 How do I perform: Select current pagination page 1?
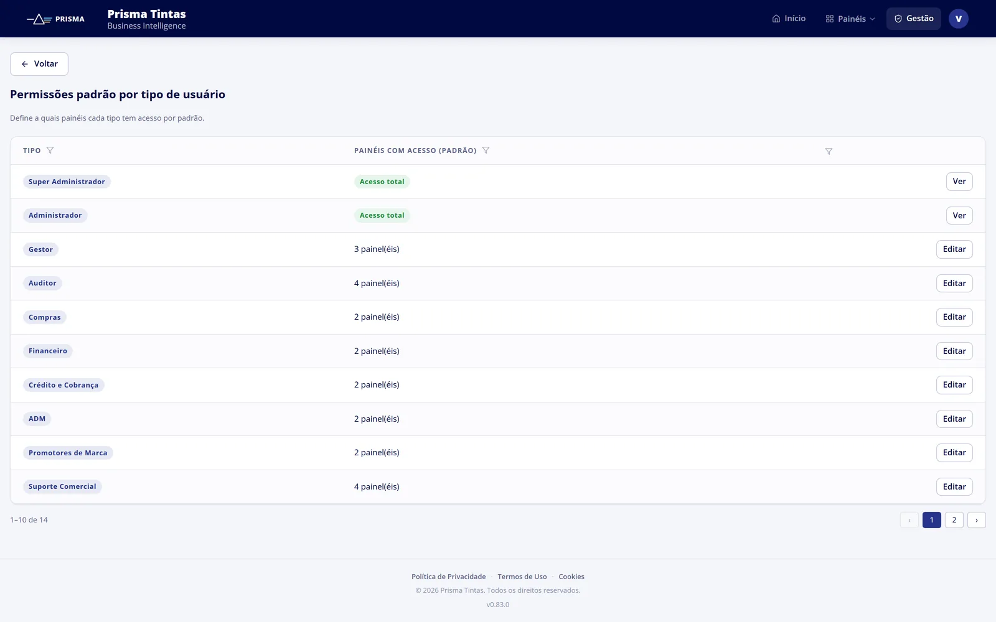931,520
